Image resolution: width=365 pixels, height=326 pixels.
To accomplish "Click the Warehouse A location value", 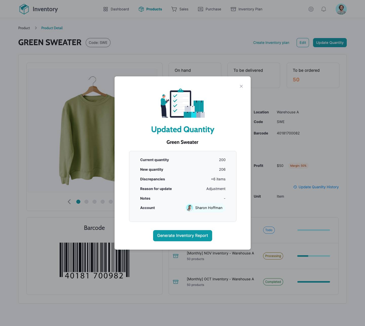I will (288, 112).
